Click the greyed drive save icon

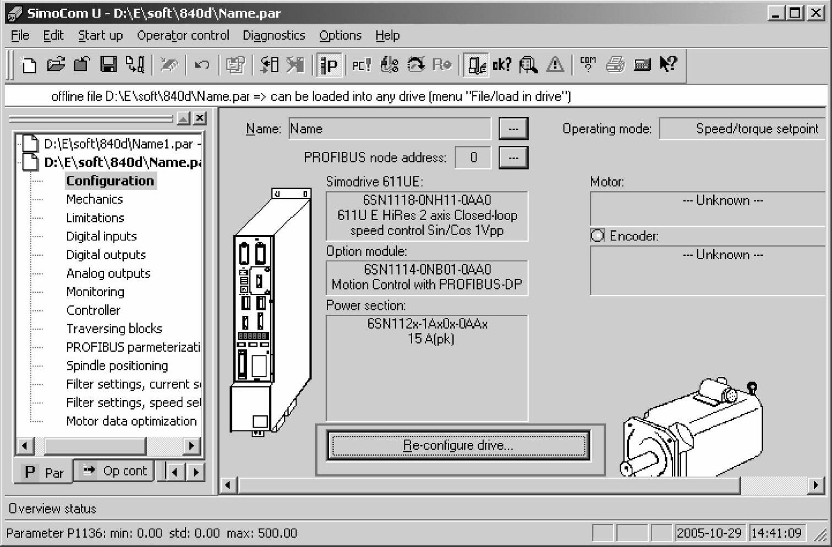click(295, 65)
